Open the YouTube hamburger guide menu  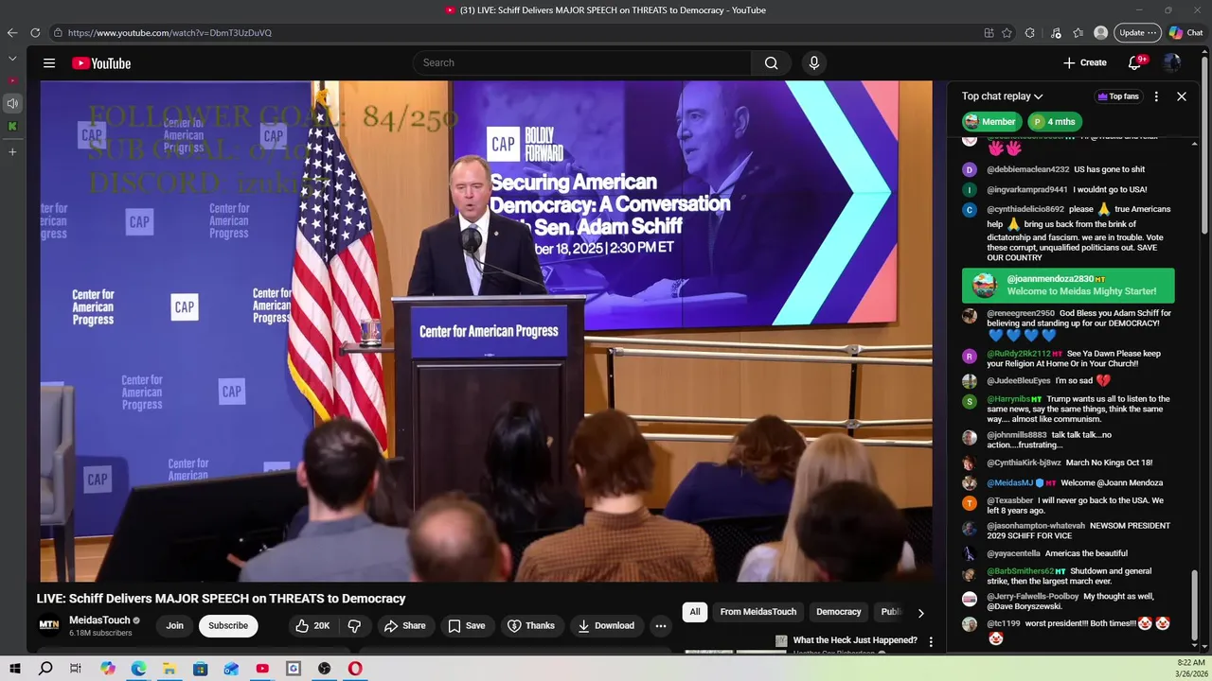pyautogui.click(x=49, y=63)
